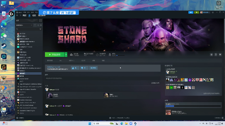
Task: Open the 社区中心 community hub tab
Action: click(71, 60)
